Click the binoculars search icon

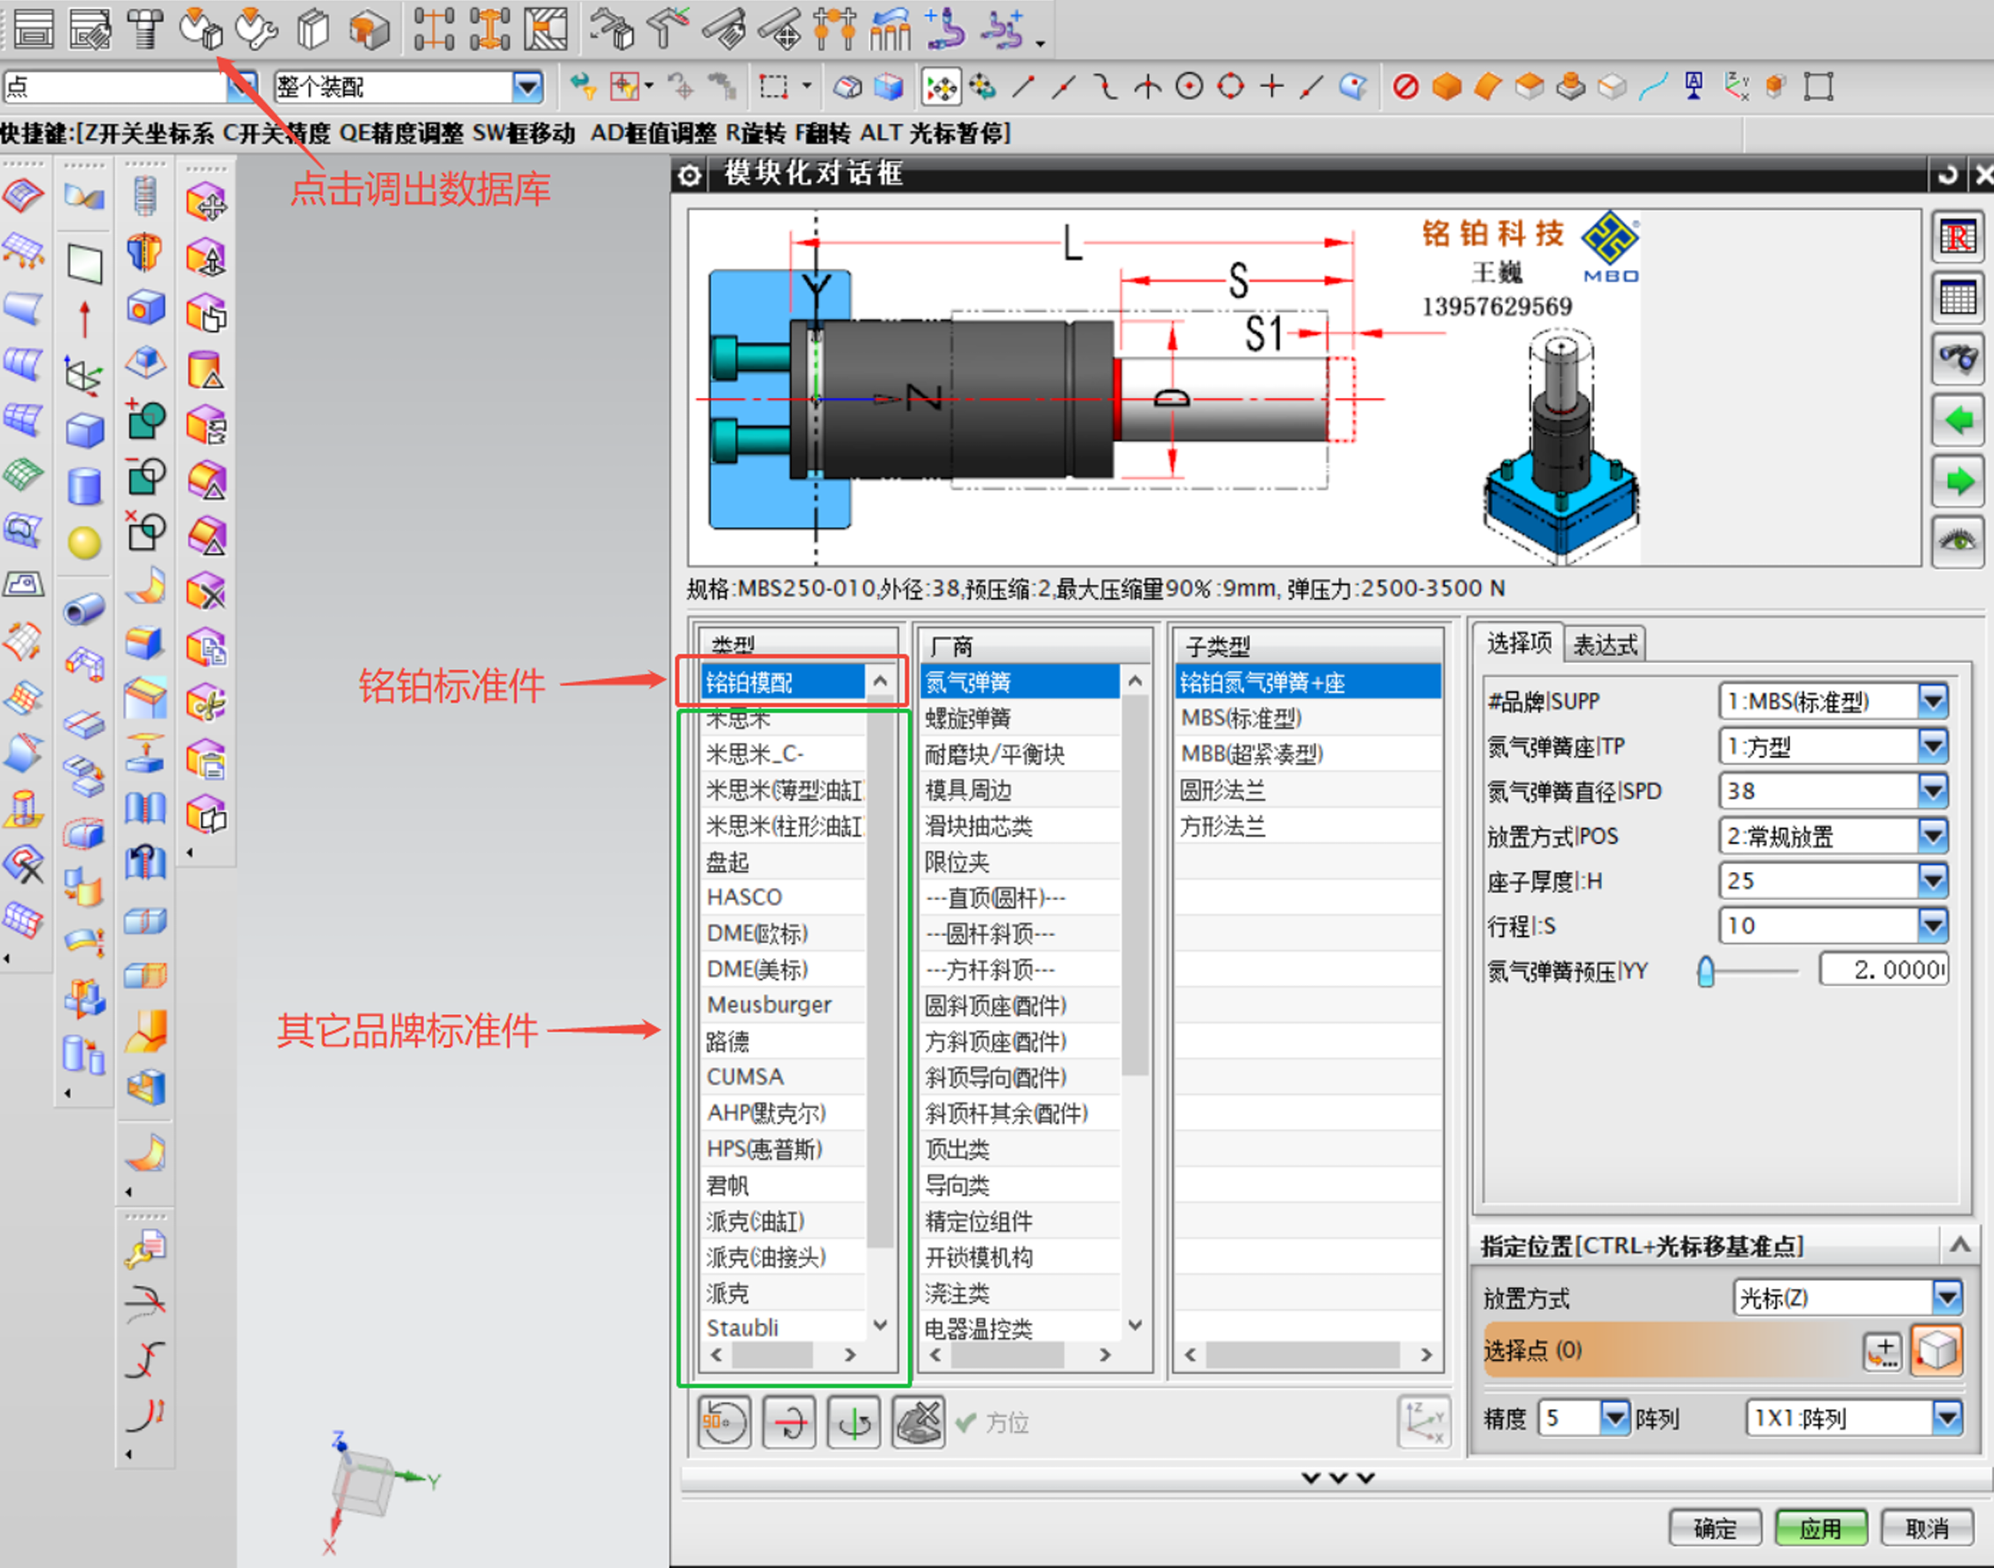[x=1958, y=359]
